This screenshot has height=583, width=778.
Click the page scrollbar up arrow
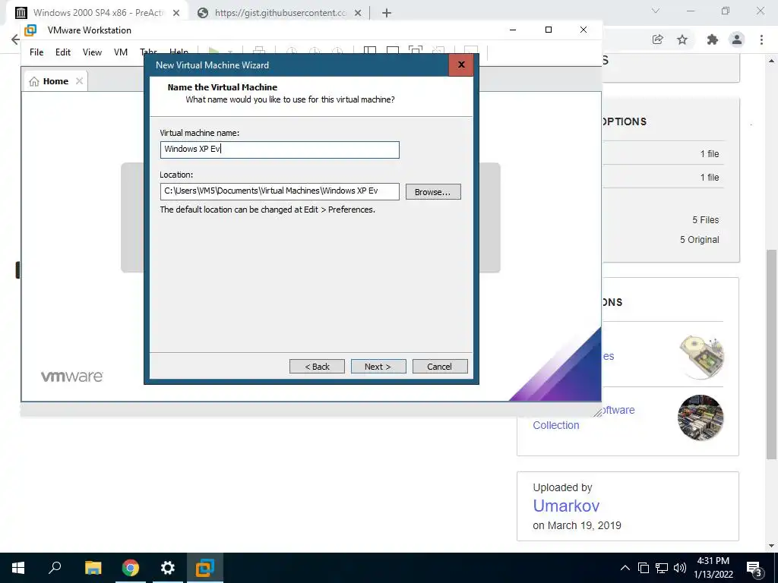point(772,61)
